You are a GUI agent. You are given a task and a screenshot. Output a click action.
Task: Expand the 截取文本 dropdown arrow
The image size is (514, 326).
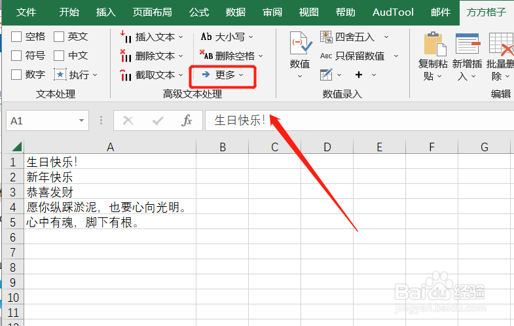point(181,75)
